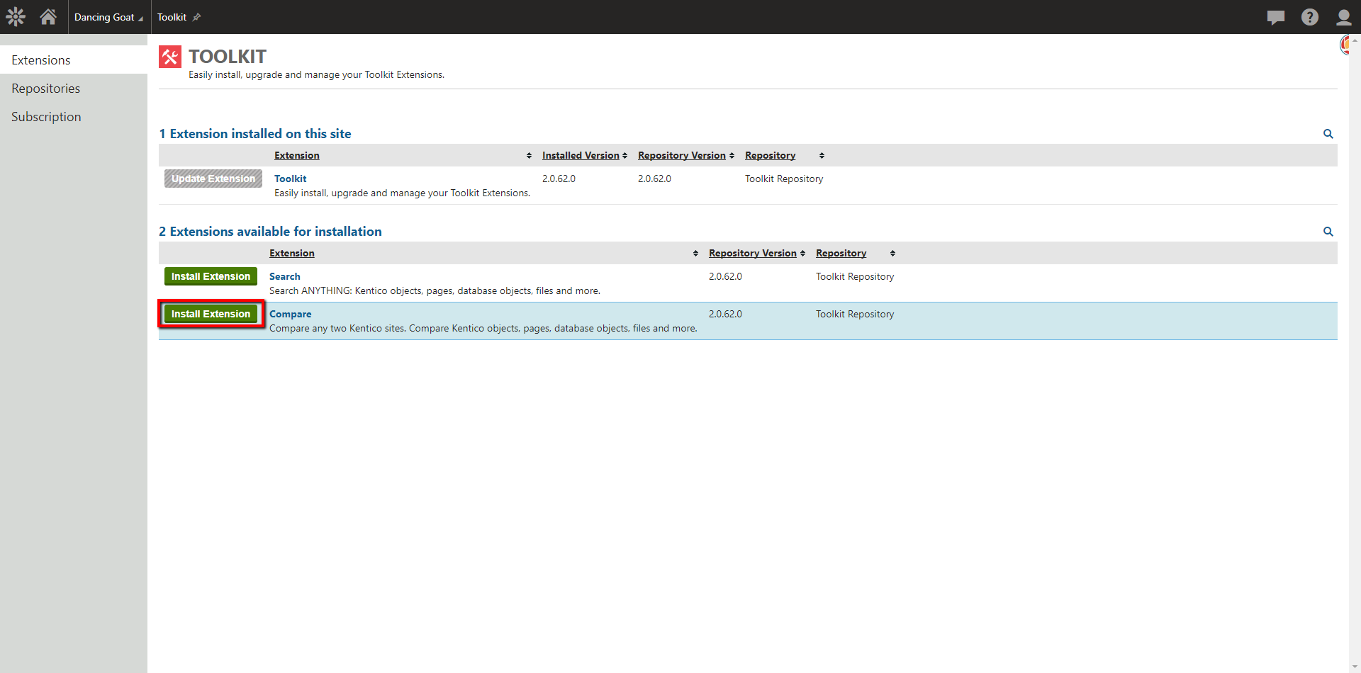Screen dimensions: 1361x673
Task: Toggle sort arrows beside available Extension header
Action: (x=695, y=254)
